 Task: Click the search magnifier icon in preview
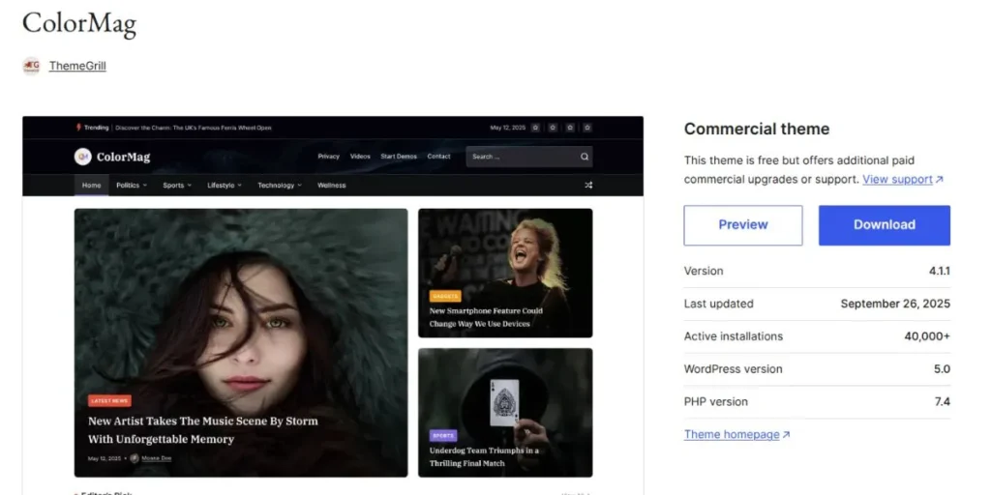click(x=585, y=157)
